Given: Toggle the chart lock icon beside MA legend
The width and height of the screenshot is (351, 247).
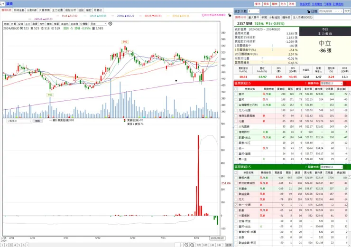Looking at the screenshot, I should tap(230, 15).
